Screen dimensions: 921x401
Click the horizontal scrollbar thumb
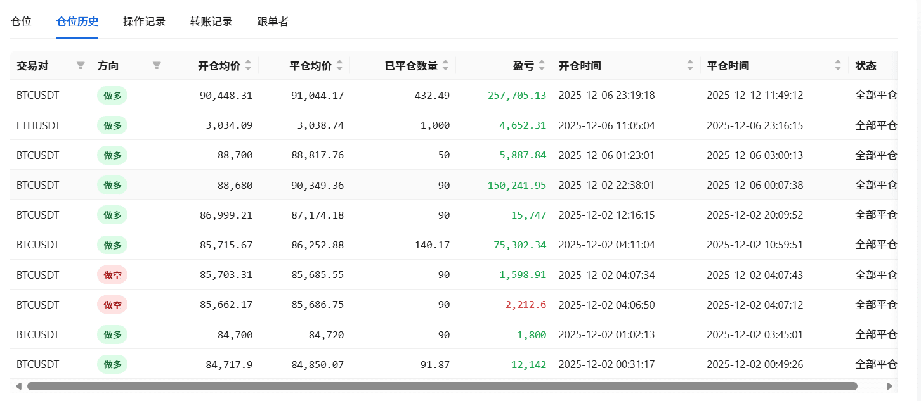tap(442, 386)
